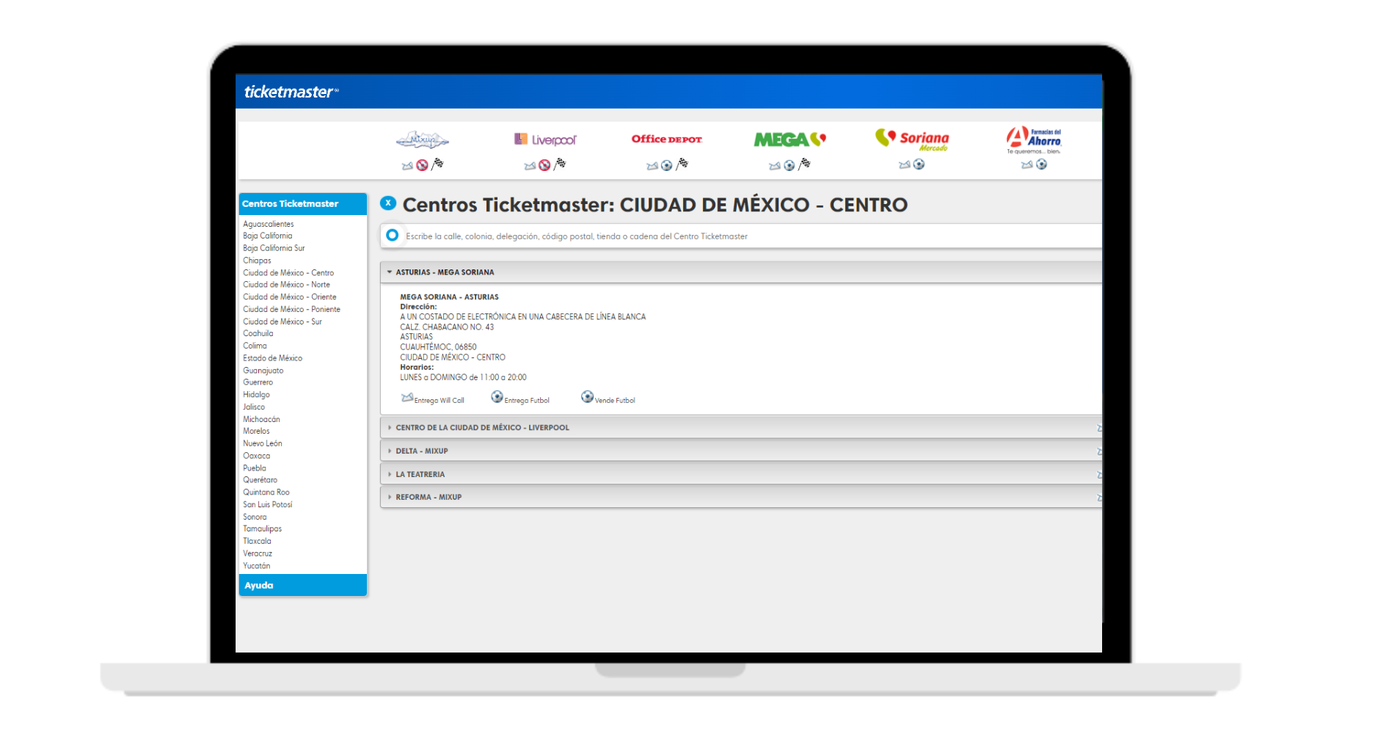Select Ciudad de México - Centro
This screenshot has height=734, width=1378.
pyautogui.click(x=288, y=273)
